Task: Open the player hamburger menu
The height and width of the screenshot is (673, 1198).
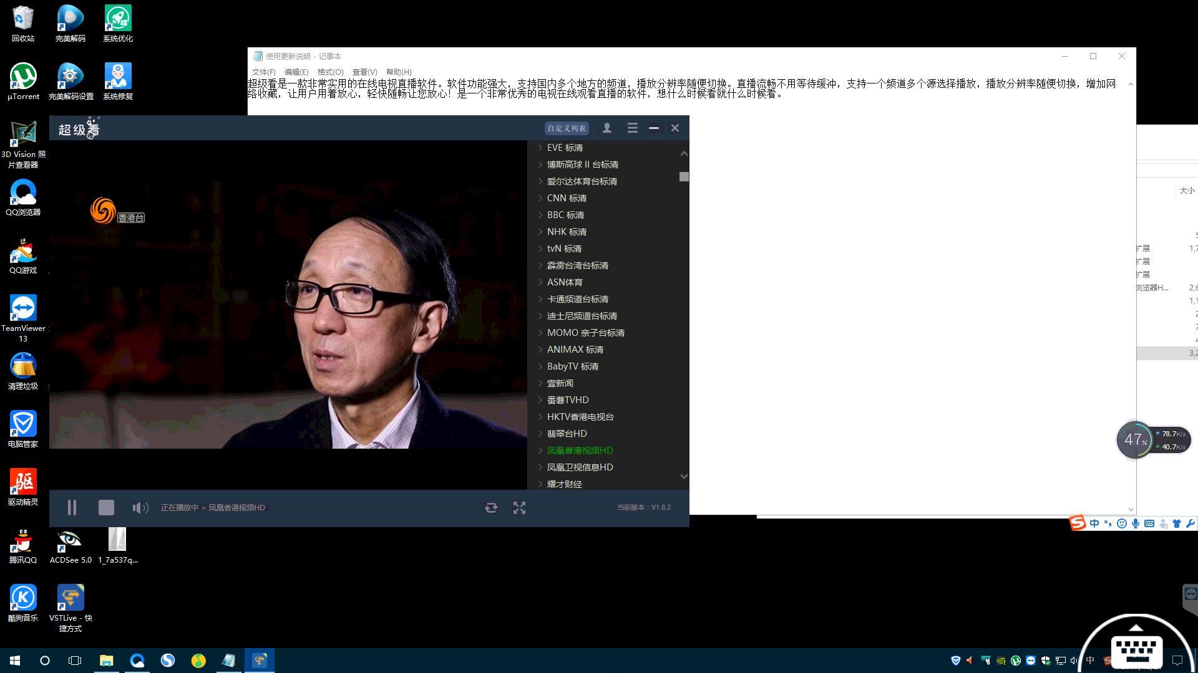Action: 632,128
